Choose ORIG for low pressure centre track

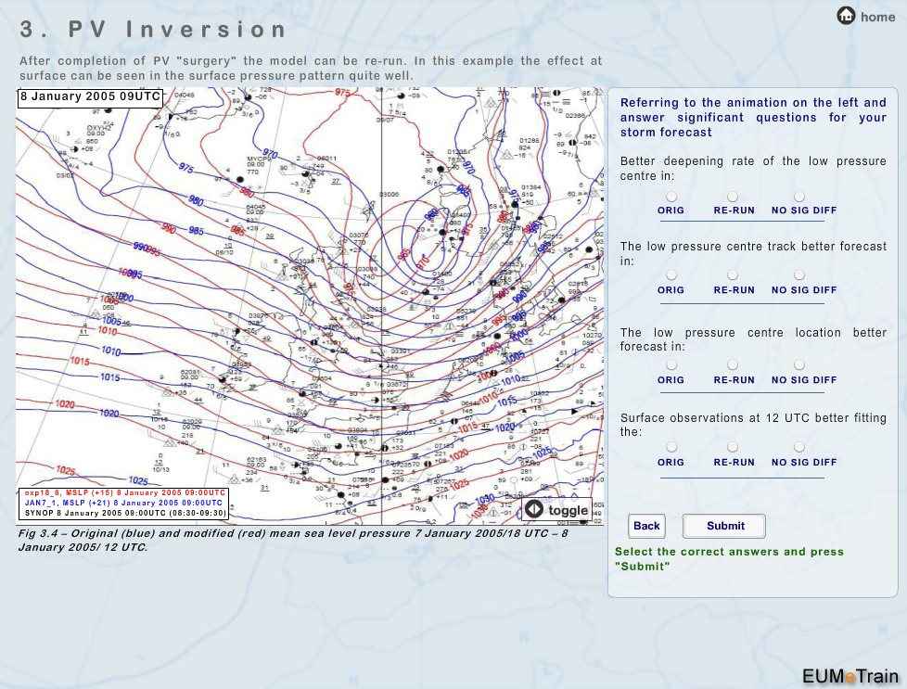point(671,275)
